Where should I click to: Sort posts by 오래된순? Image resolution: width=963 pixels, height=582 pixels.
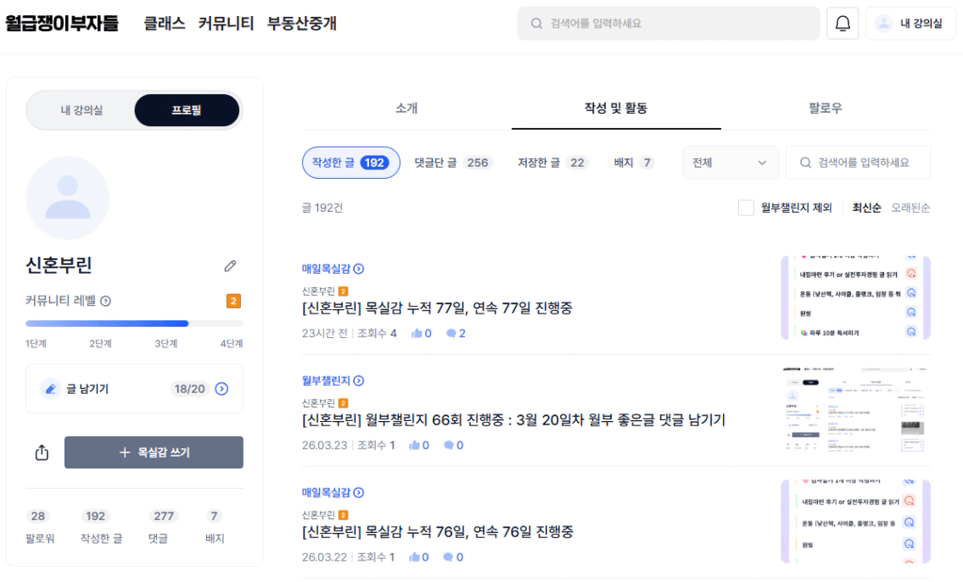(910, 208)
